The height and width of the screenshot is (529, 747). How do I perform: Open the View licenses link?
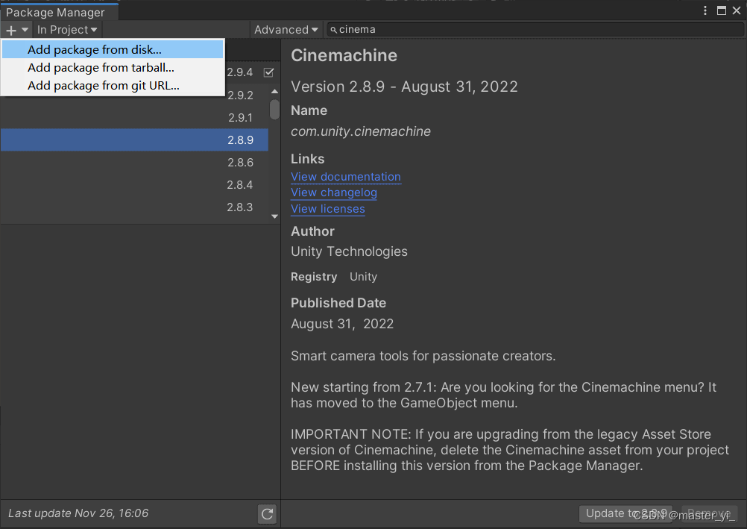328,209
